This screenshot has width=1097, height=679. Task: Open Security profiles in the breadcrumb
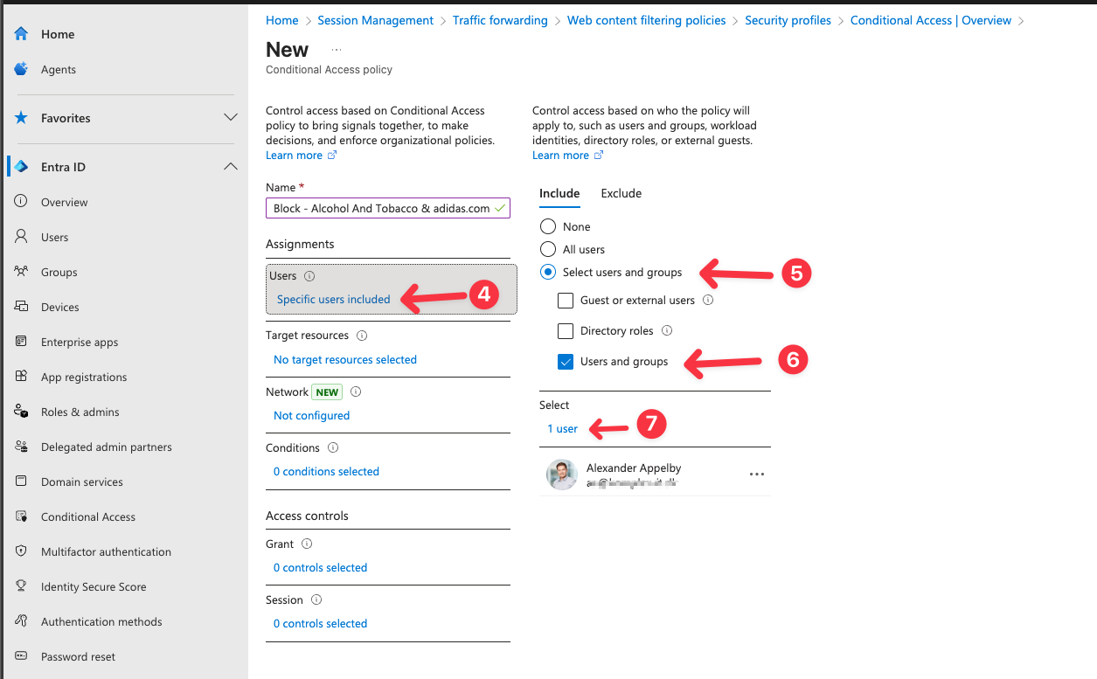[788, 20]
